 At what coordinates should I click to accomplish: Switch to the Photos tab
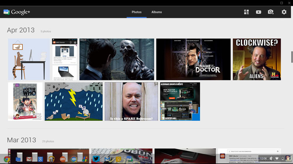pyautogui.click(x=137, y=12)
